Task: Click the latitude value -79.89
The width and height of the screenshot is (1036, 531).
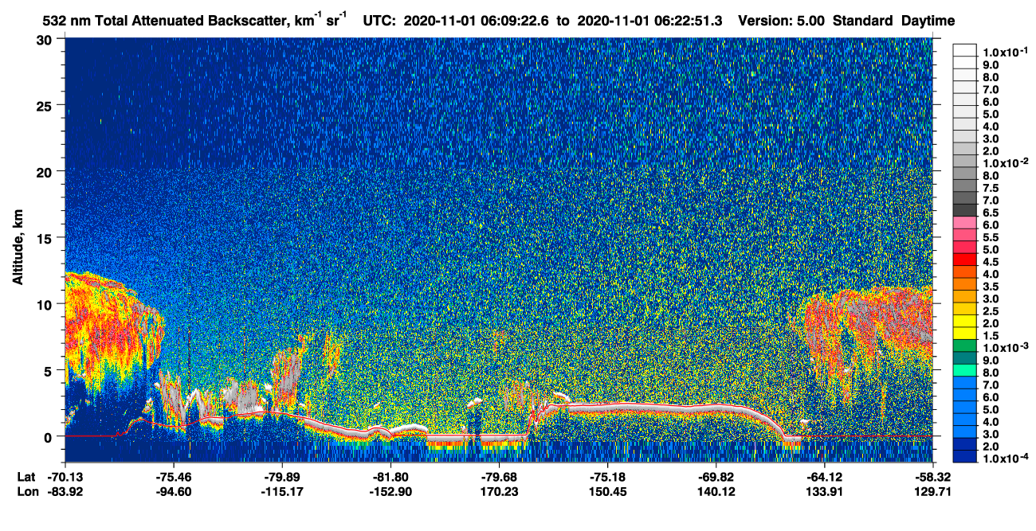Action: pyautogui.click(x=282, y=477)
